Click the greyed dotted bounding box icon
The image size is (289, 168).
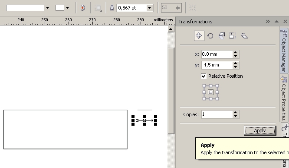pyautogui.click(x=192, y=8)
